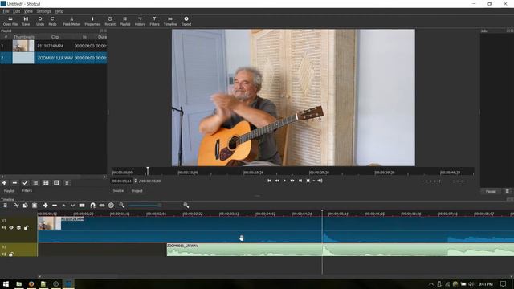Toggle the Timeline panel from toolbar
The height and width of the screenshot is (289, 514).
pos(170,22)
